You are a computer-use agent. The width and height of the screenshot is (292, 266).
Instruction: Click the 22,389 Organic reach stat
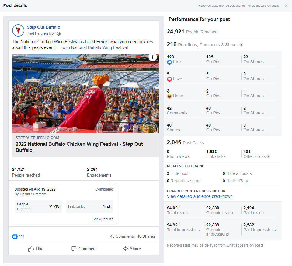(219, 210)
